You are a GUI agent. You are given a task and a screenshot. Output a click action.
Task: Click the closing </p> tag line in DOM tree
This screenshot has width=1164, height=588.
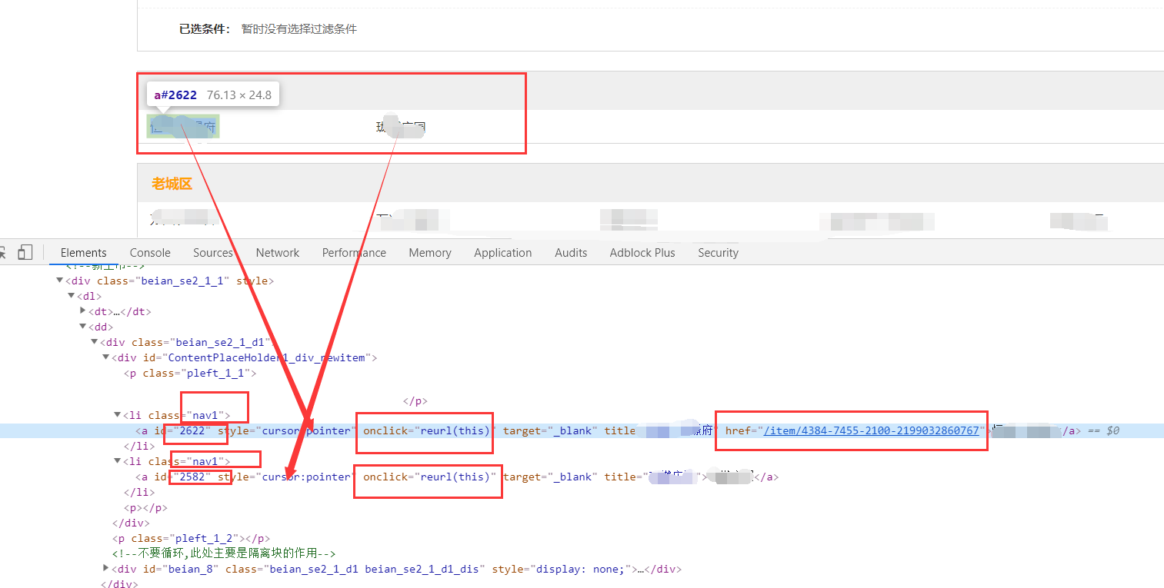(x=415, y=401)
